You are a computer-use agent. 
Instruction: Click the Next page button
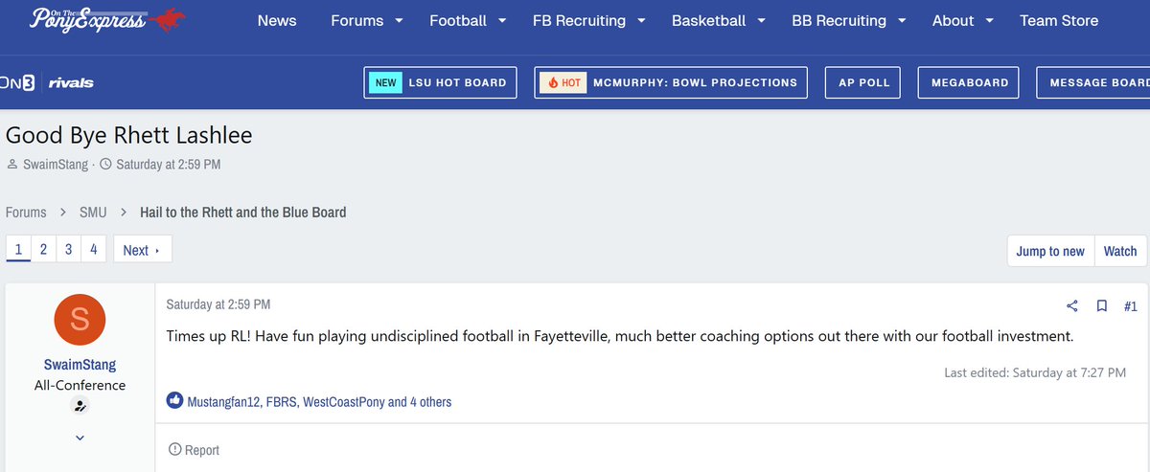pyautogui.click(x=142, y=250)
